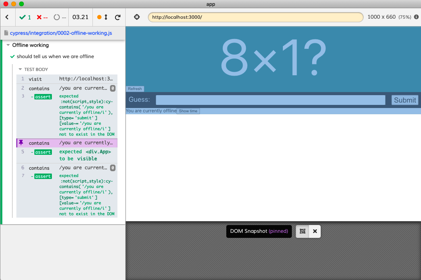
Task: Select the test 'should tell us when we are offline'
Action: [55, 57]
